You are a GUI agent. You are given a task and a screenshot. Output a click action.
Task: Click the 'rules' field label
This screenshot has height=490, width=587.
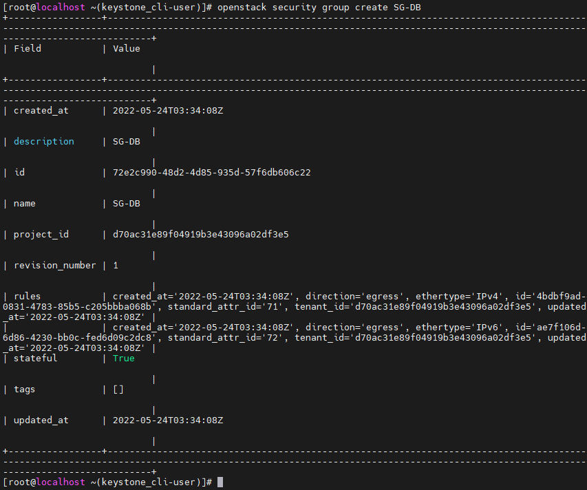(x=28, y=297)
